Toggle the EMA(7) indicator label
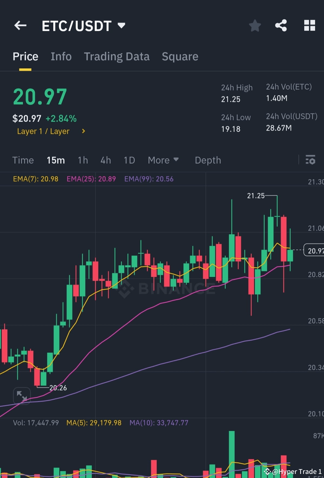The height and width of the screenshot is (478, 324). tap(35, 179)
